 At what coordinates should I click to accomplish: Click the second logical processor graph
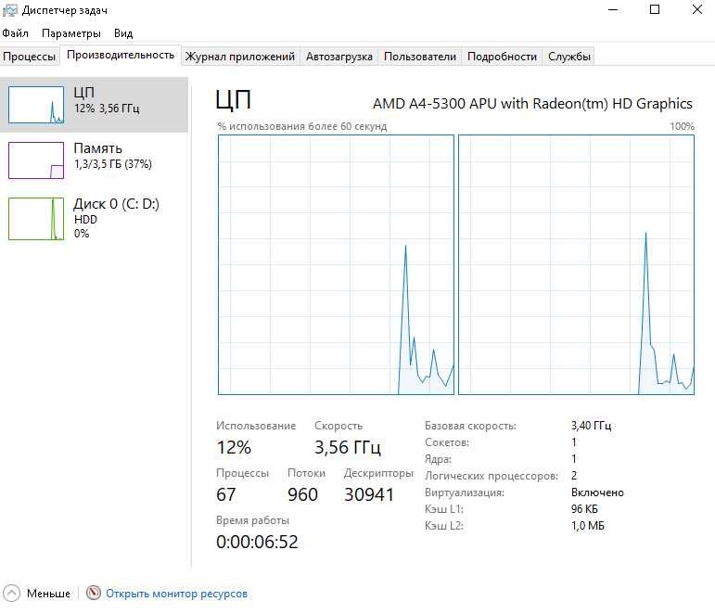pyautogui.click(x=577, y=264)
